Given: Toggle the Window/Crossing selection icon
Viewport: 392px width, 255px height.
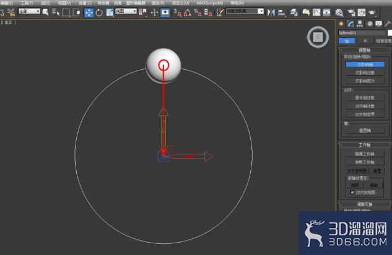Looking at the screenshot, I should tap(76, 12).
